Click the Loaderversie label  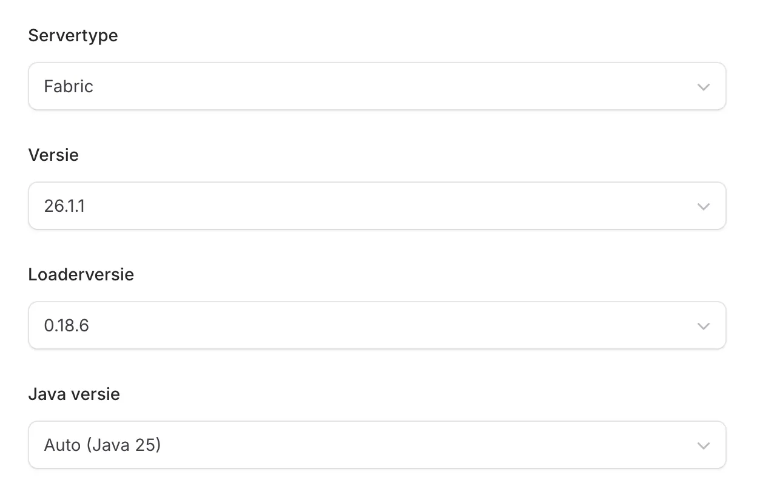click(81, 274)
